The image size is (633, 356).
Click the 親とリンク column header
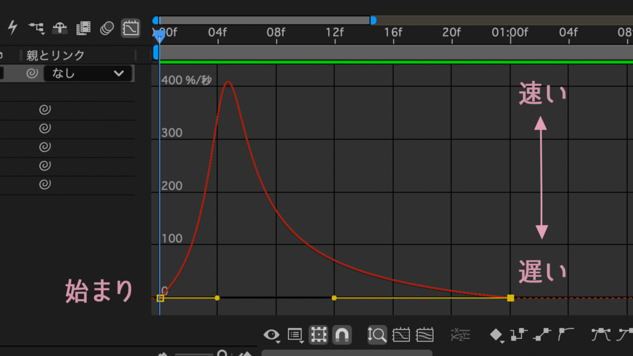click(55, 55)
